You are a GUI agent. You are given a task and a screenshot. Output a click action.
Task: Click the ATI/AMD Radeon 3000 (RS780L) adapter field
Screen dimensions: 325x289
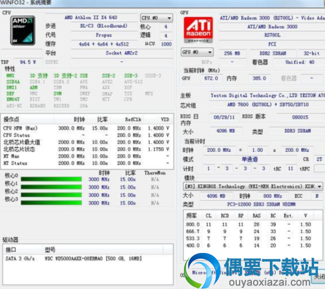click(272, 18)
